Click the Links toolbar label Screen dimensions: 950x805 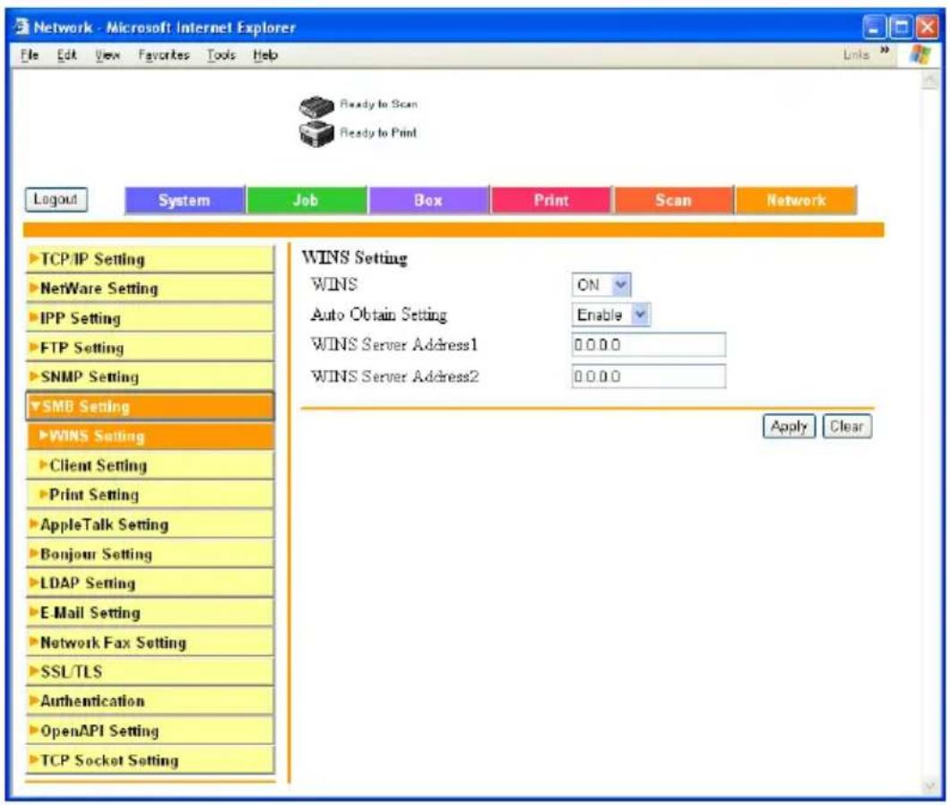856,56
